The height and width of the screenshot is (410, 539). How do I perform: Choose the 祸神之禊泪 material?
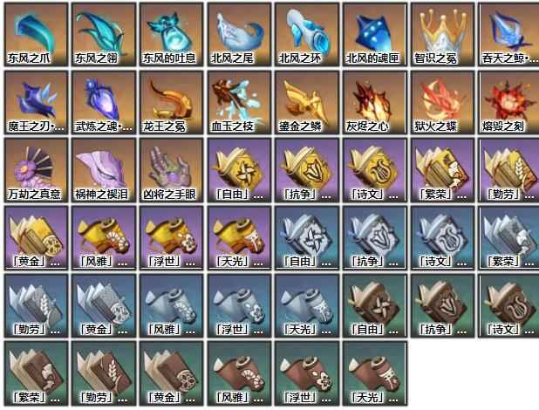[104, 170]
